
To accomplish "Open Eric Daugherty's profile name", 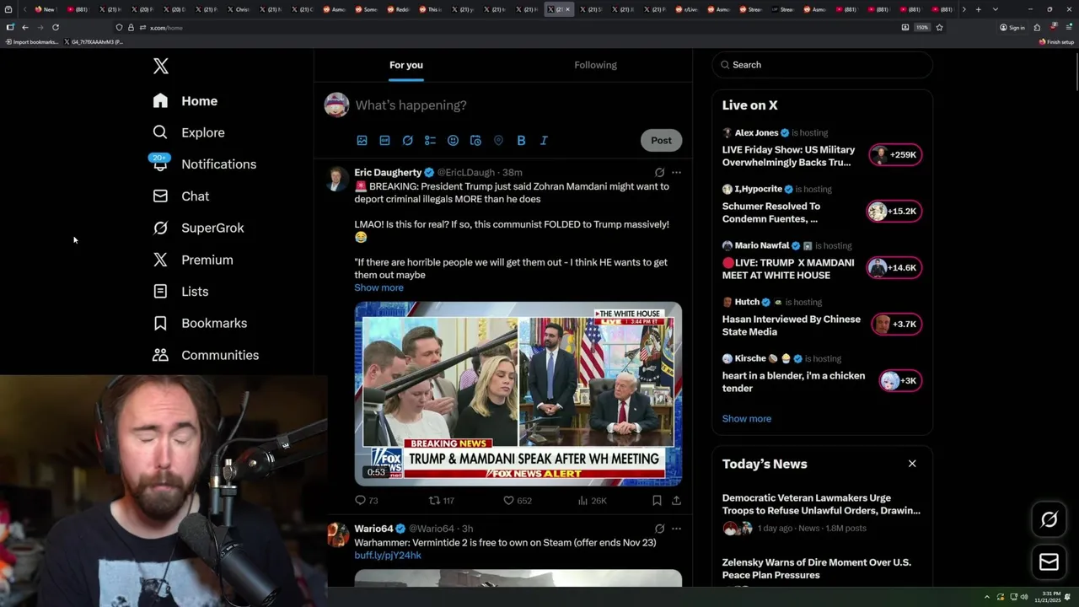I will click(388, 172).
